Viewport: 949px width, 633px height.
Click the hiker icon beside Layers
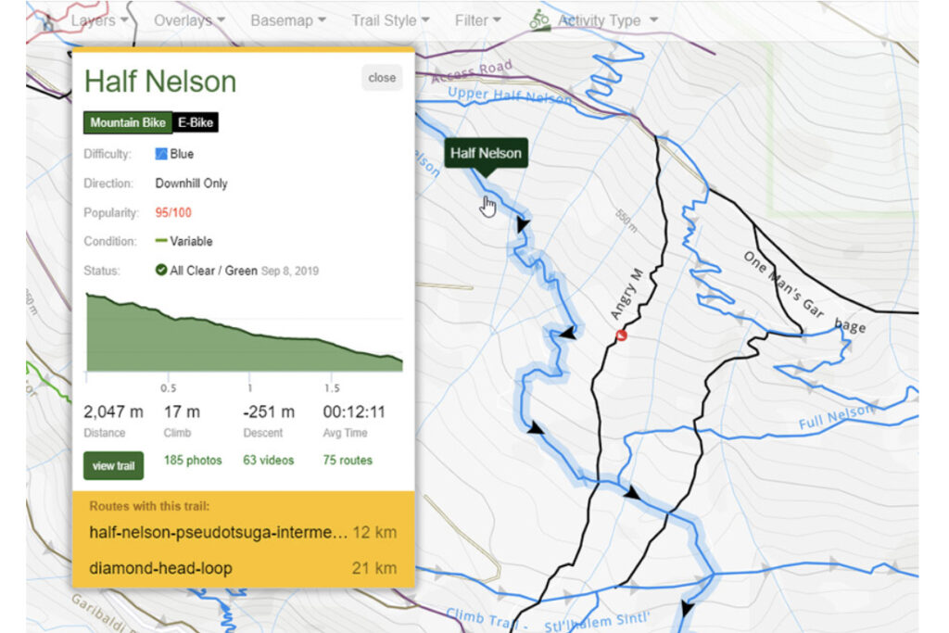tap(48, 23)
